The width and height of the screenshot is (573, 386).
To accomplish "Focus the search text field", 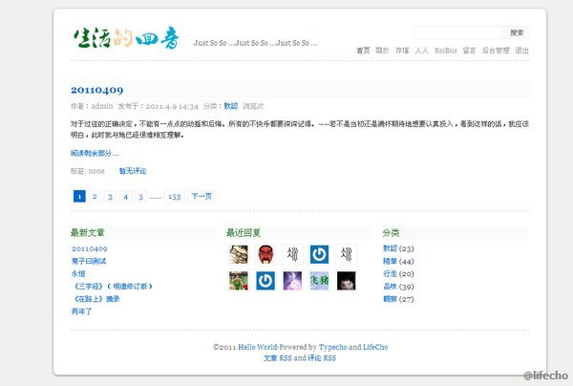I will pyautogui.click(x=459, y=32).
